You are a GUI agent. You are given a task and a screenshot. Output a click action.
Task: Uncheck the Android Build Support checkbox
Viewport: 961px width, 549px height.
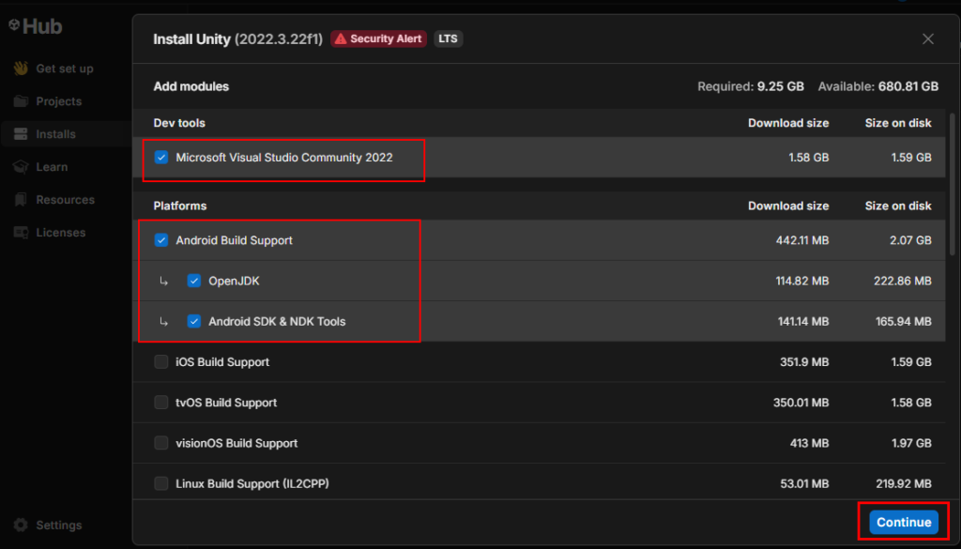pyautogui.click(x=161, y=240)
